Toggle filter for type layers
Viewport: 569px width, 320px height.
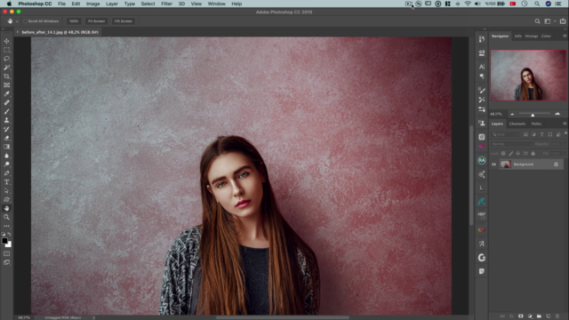(x=542, y=134)
